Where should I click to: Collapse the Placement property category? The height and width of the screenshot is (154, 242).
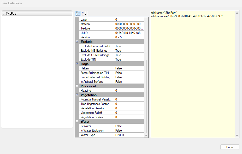click(x=77, y=86)
